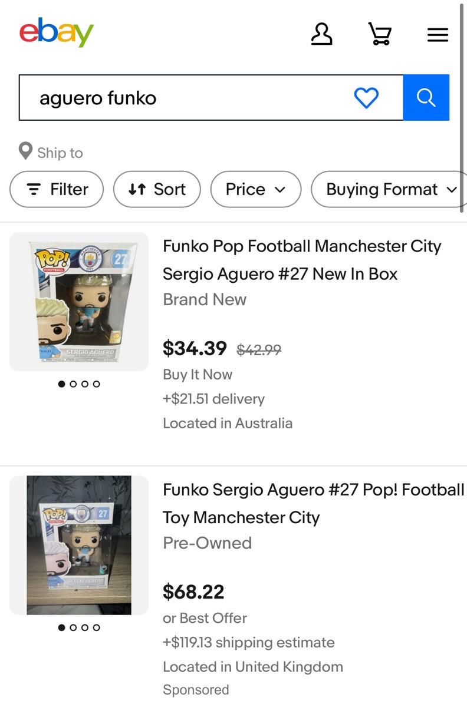Select second image dot of first listing

coord(73,384)
